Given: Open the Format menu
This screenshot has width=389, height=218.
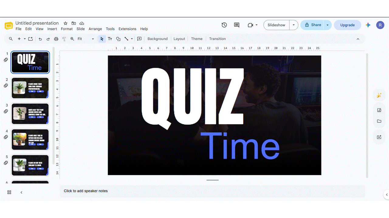Looking at the screenshot, I should pos(67,29).
